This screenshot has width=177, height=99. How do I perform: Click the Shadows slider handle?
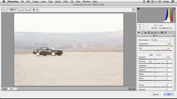tap(155, 72)
